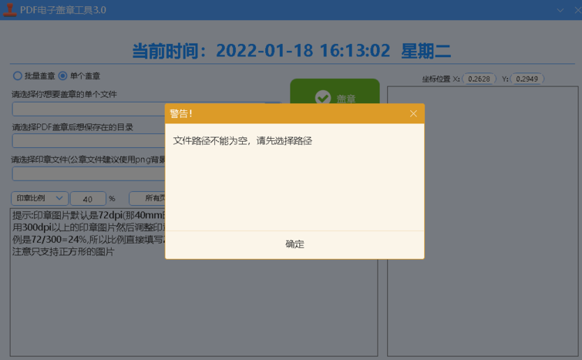Click the 警告! dialog title
The image size is (582, 360).
[x=181, y=113]
